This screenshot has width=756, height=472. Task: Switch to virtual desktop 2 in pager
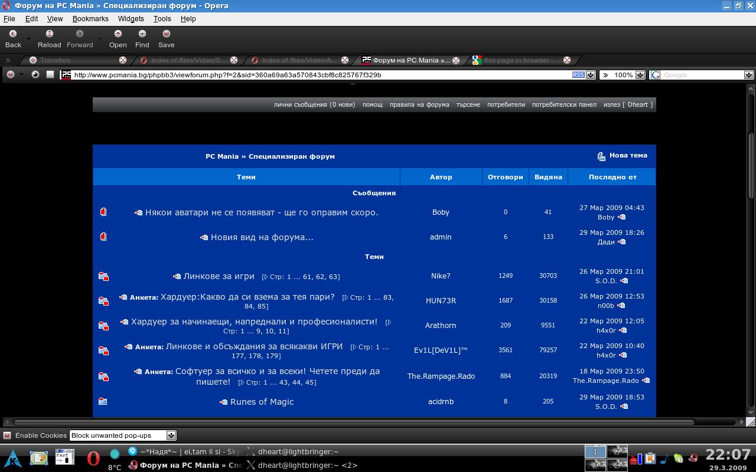[617, 451]
